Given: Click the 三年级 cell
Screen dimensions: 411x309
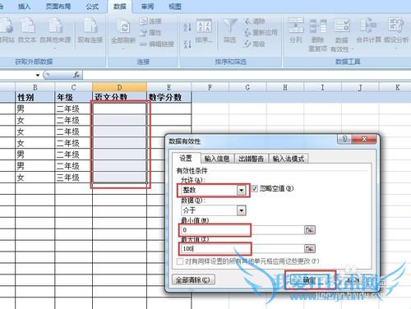Looking at the screenshot, I should (73, 178).
